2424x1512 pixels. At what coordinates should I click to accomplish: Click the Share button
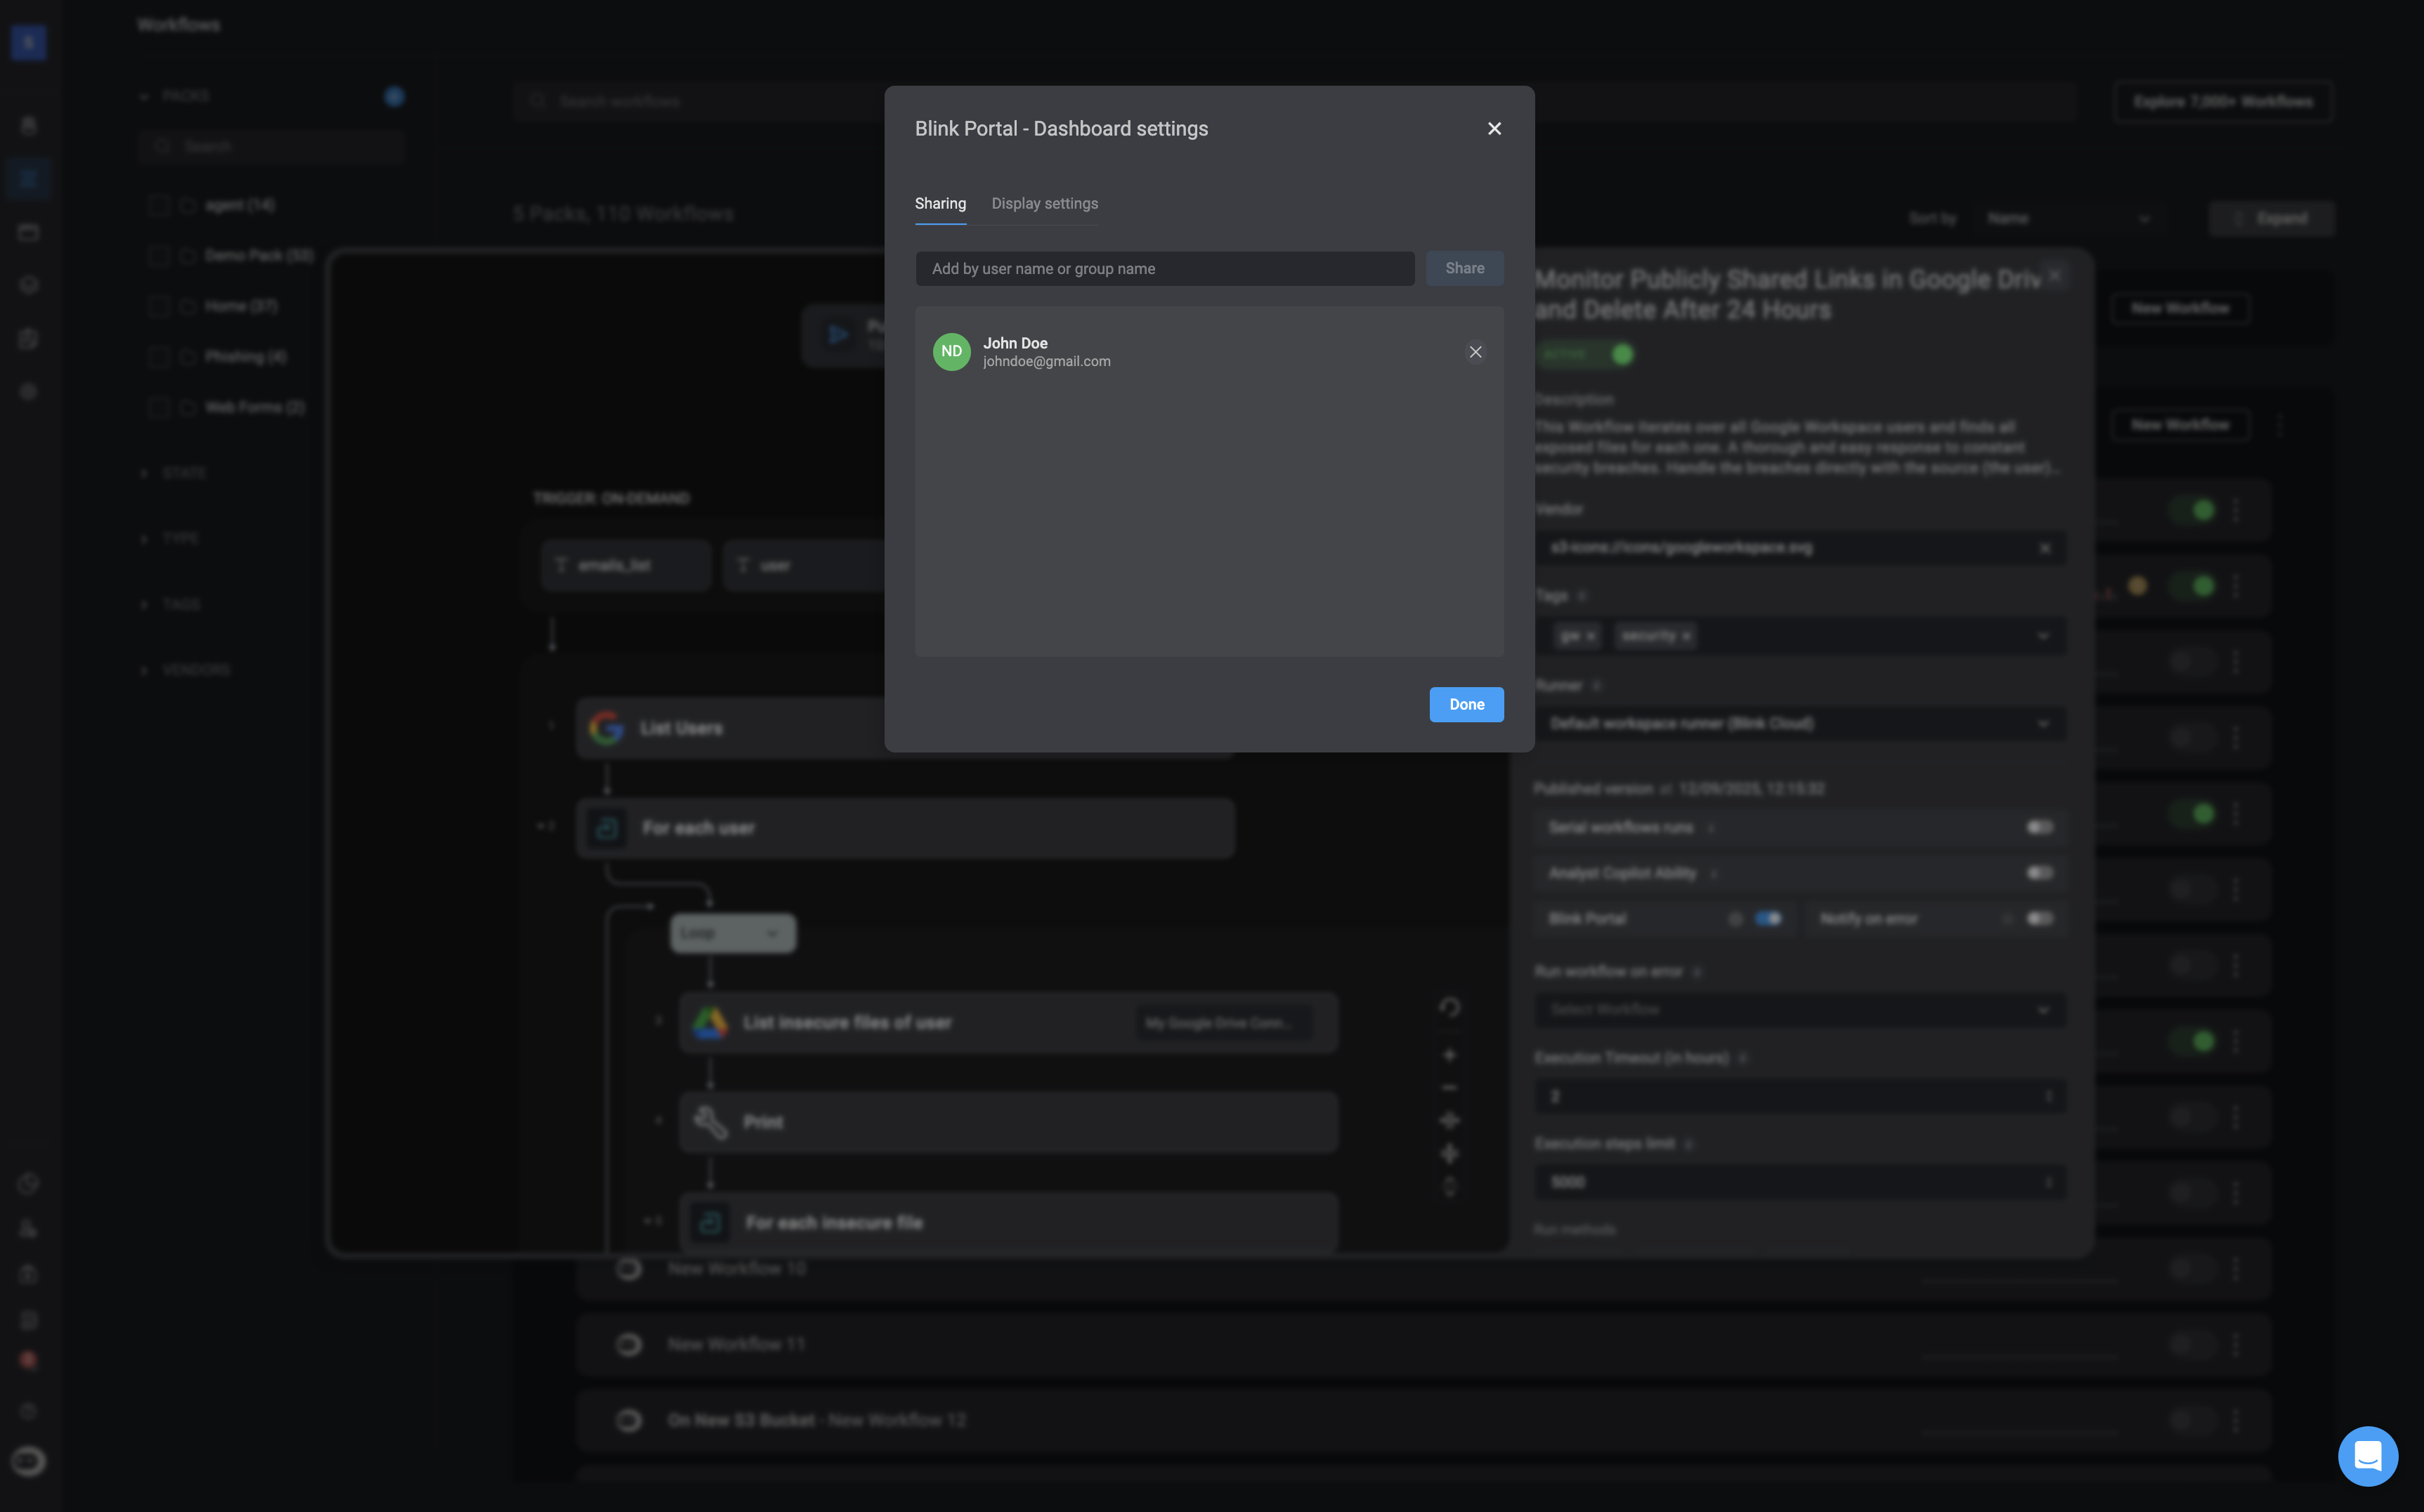[1464, 268]
